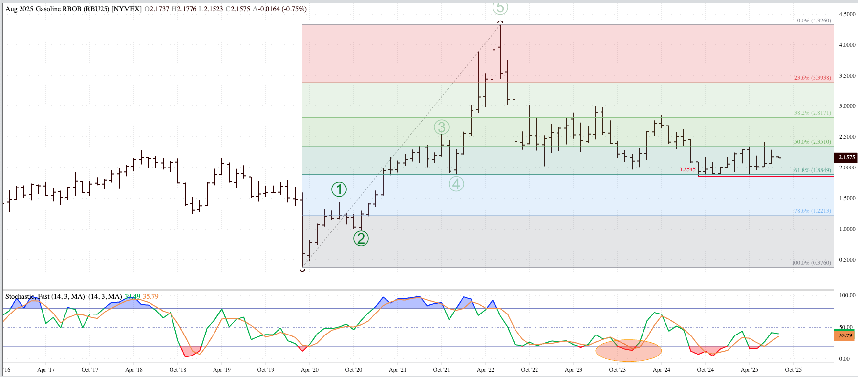Viewport: 858px width, 377px height.
Task: Click the Fibonacci anchor handle at the top
Action: 500,23
